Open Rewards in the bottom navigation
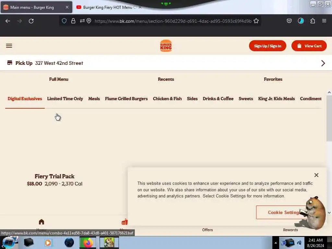332x249 pixels. click(x=290, y=230)
